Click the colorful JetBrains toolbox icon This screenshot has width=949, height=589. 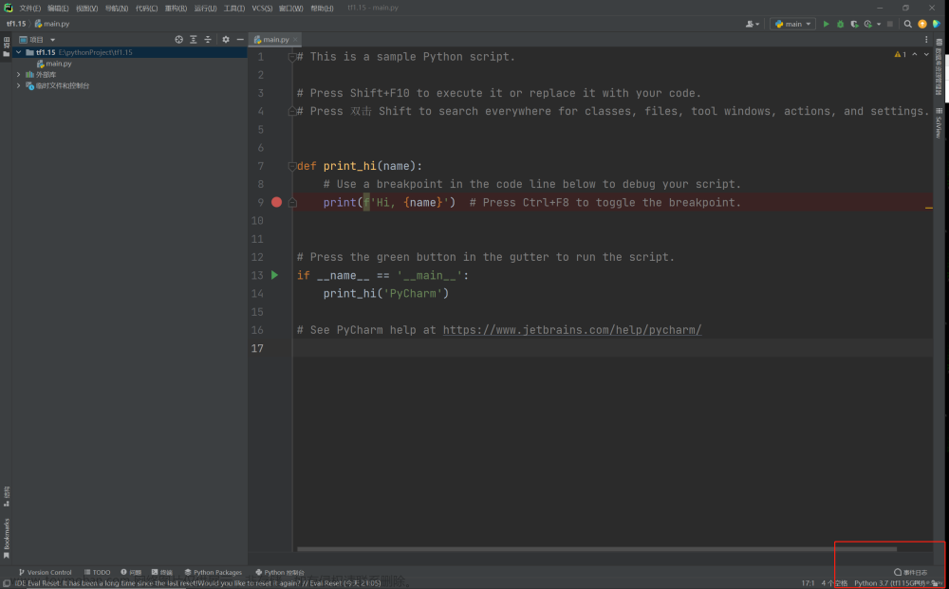(937, 25)
